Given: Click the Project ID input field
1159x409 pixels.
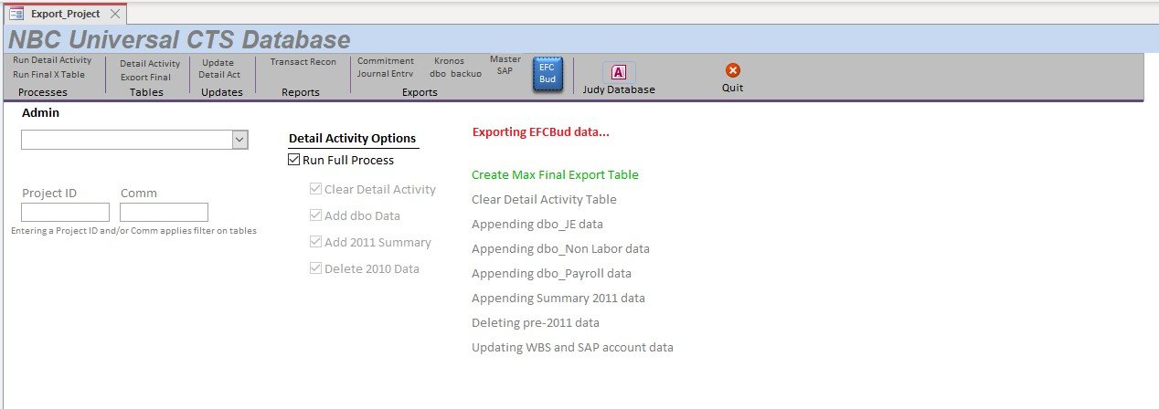Looking at the screenshot, I should 65,212.
